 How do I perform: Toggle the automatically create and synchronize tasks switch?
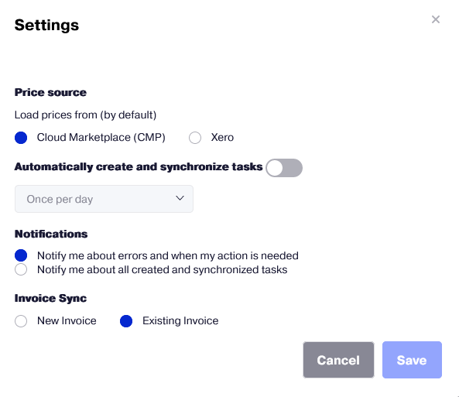[284, 168]
